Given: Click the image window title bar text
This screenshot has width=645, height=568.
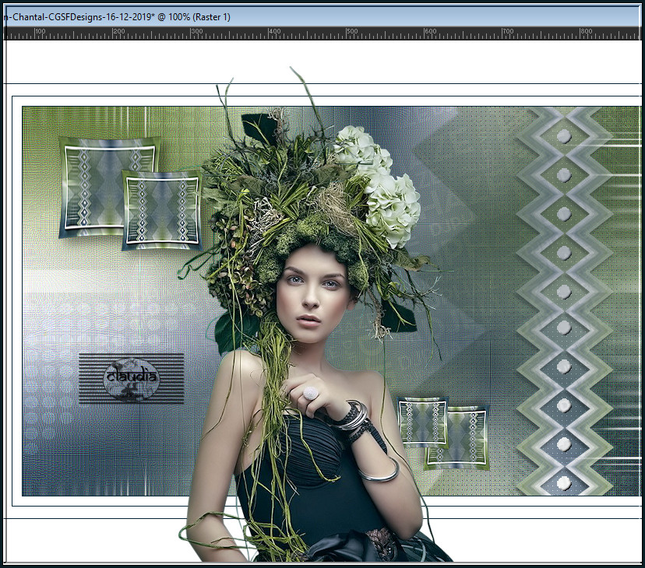Looking at the screenshot, I should click(x=117, y=17).
